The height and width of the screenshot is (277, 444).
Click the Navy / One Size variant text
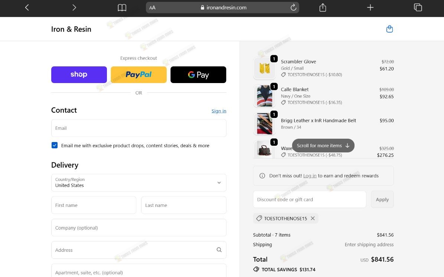[296, 96]
